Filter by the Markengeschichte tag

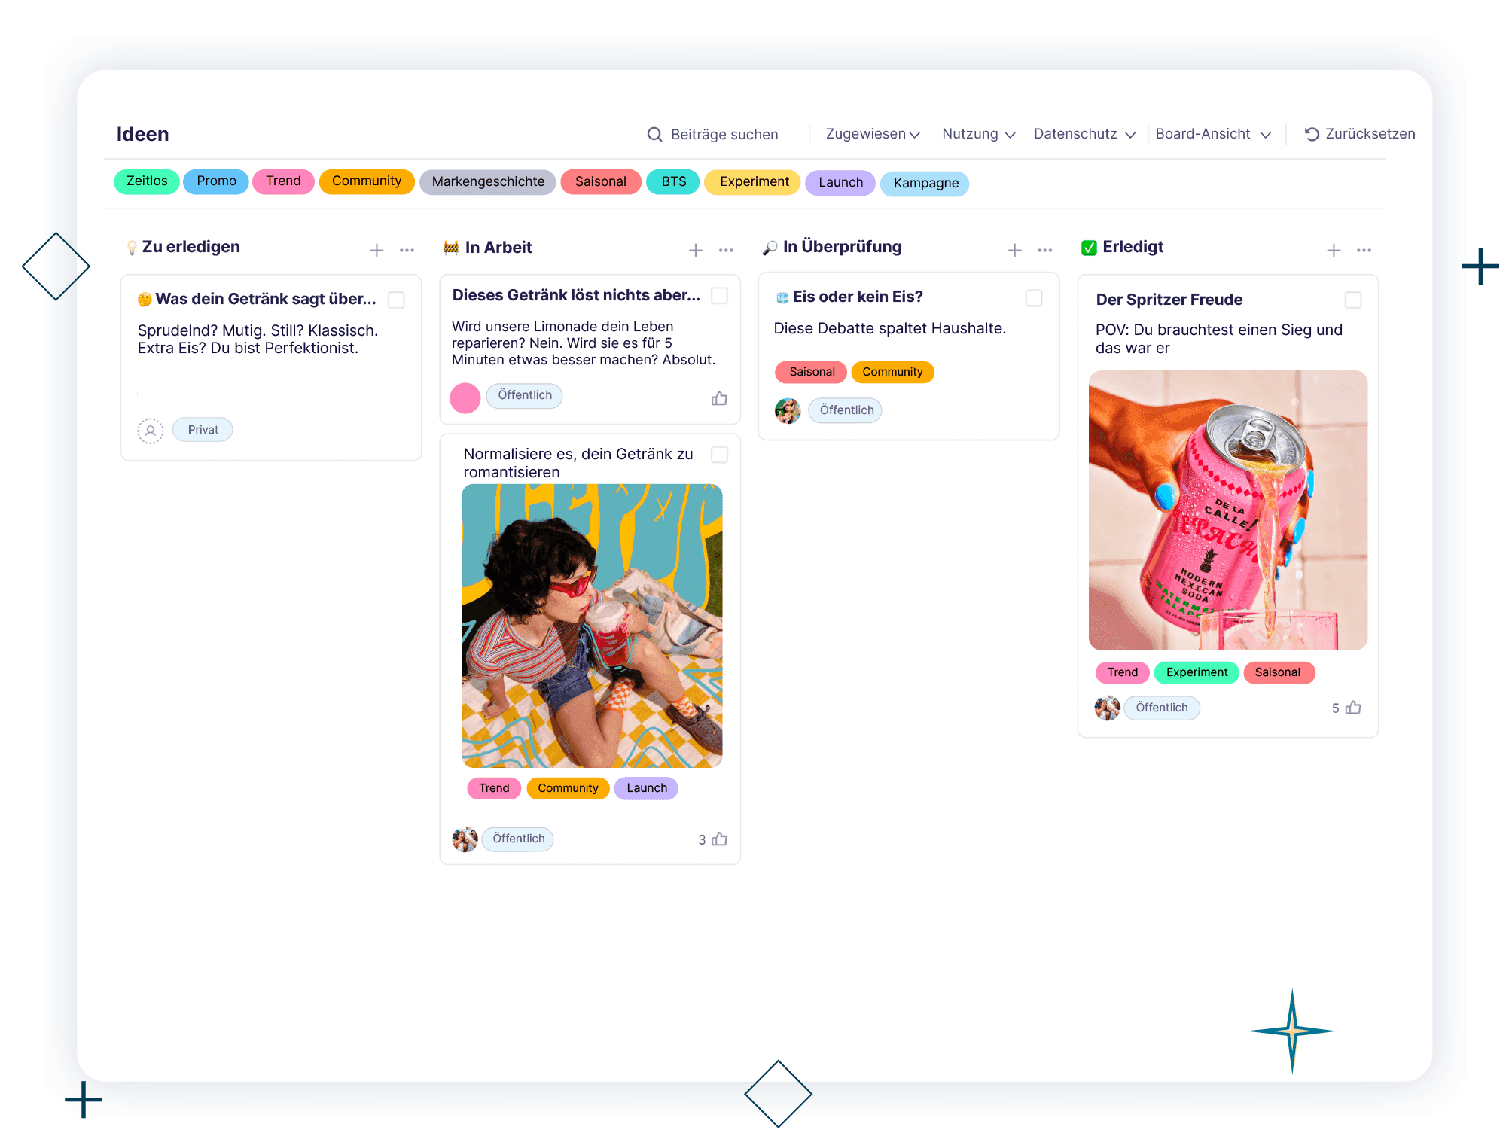488,182
